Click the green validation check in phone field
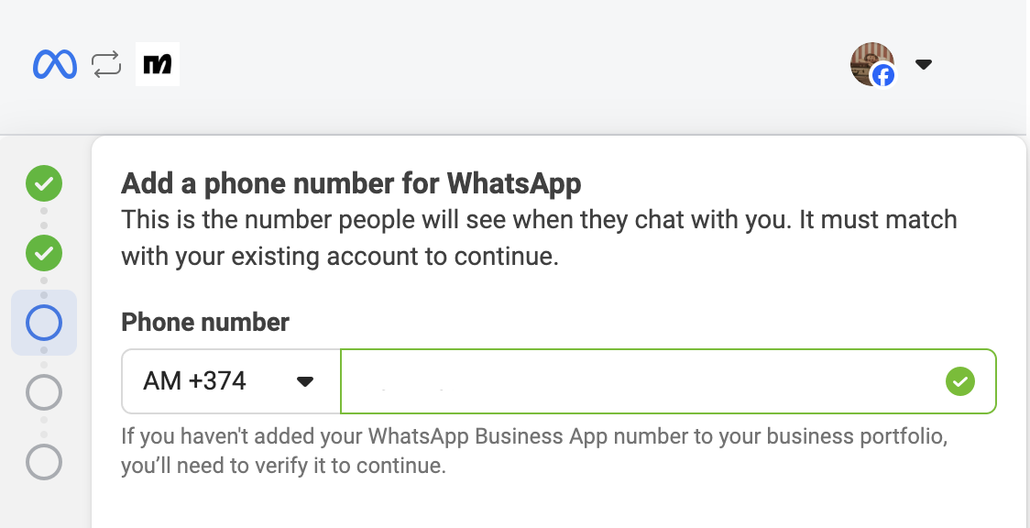The image size is (1030, 528). point(960,380)
